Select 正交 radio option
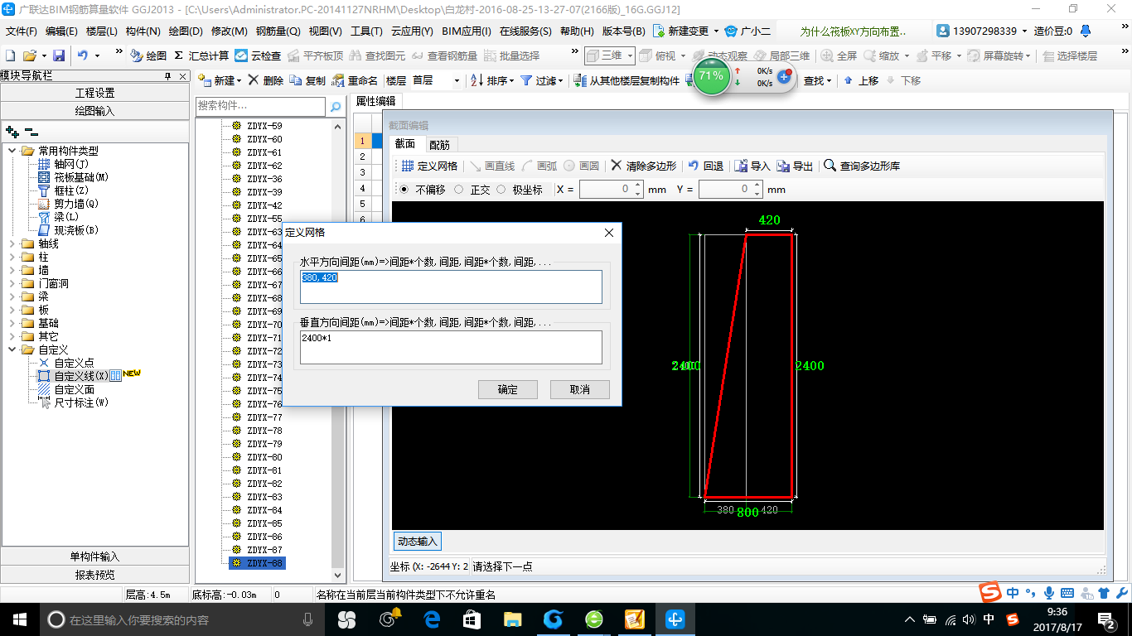 (472, 190)
